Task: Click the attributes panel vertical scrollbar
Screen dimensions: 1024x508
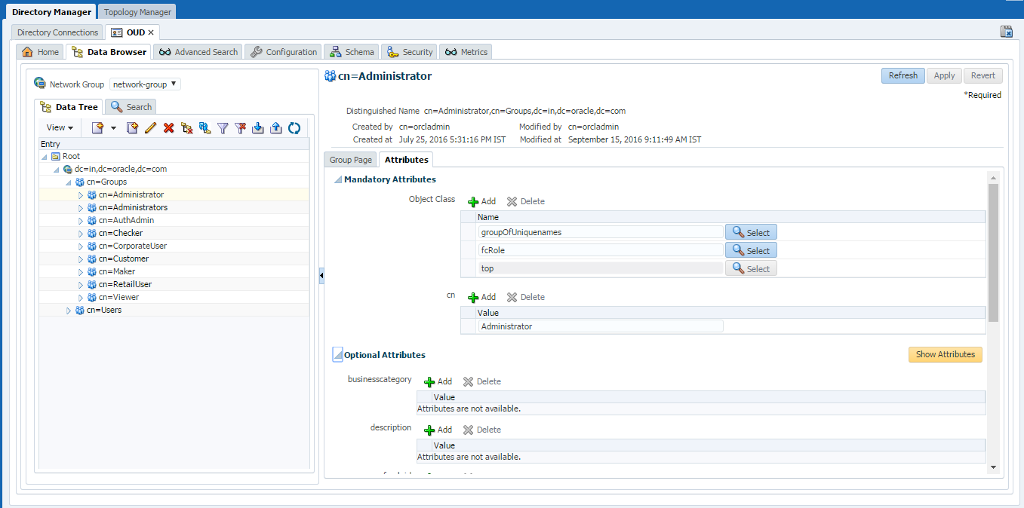Action: tap(993, 252)
